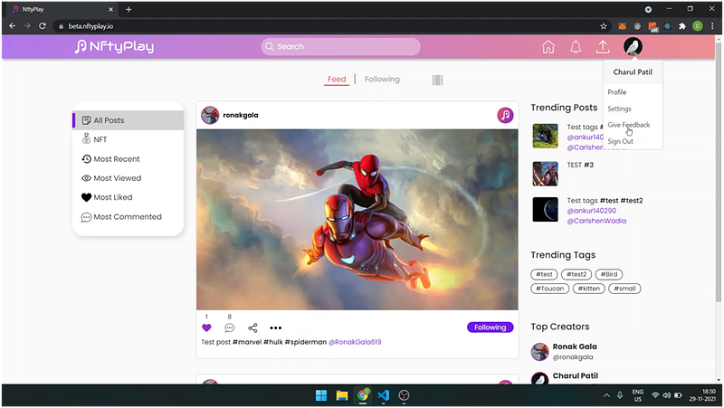Viewport: 724px width, 408px height.
Task: Open the TEST #3 trending post thumbnail
Action: point(546,174)
